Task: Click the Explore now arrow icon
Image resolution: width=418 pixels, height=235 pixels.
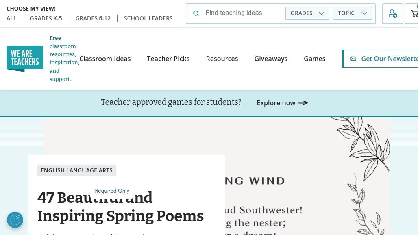Action: (x=303, y=103)
